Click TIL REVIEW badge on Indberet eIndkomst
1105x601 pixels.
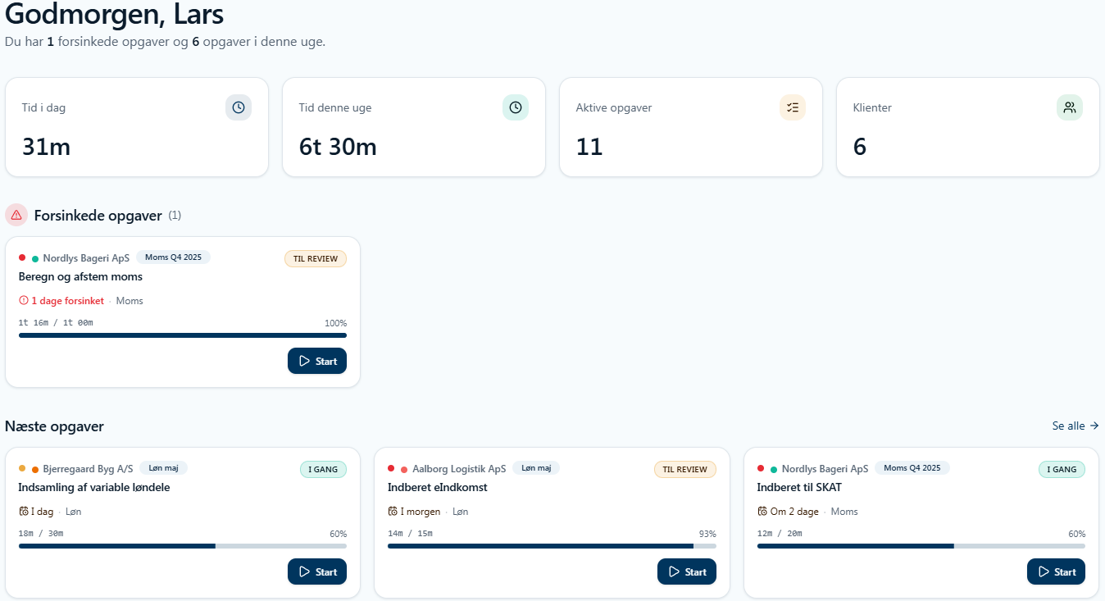(685, 469)
